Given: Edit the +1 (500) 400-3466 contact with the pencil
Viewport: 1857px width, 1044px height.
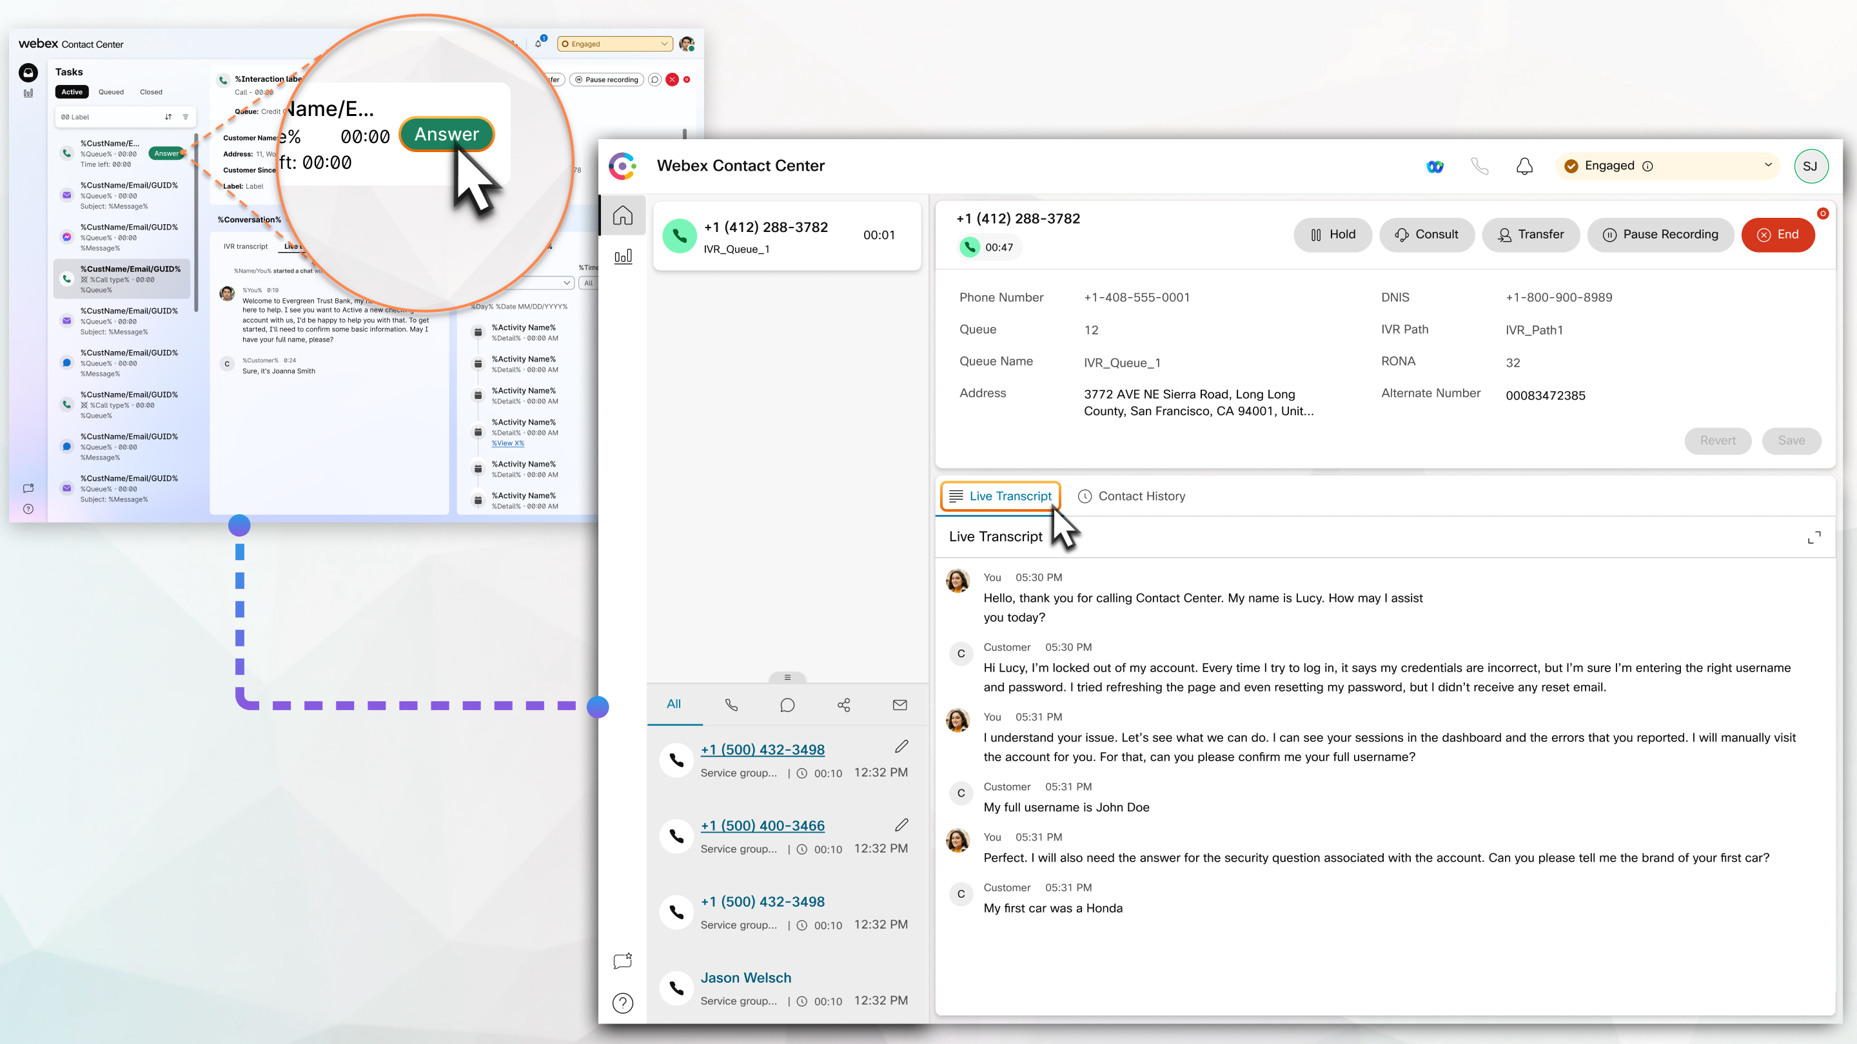Looking at the screenshot, I should (x=901, y=825).
